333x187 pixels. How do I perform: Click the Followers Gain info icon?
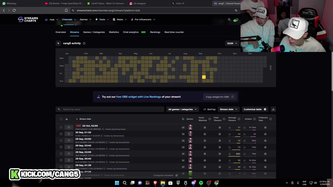[x=271, y=119]
